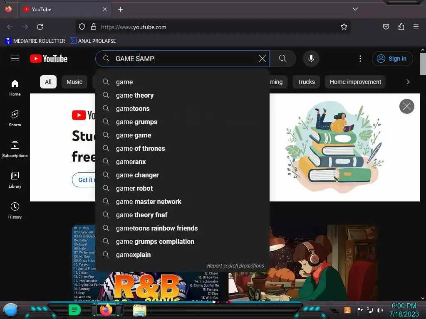Viewport: 426px width, 319px height.
Task: Select the All filter chip
Action: [48, 82]
